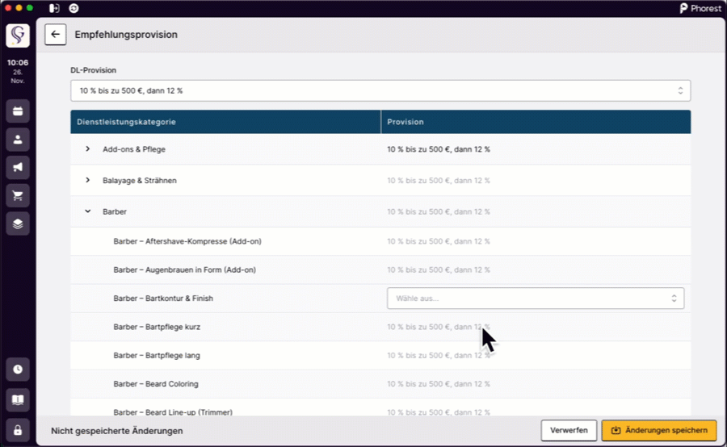Screen dimensions: 727x447
Task: Open the DL-Provision dropdown
Action: tap(380, 90)
